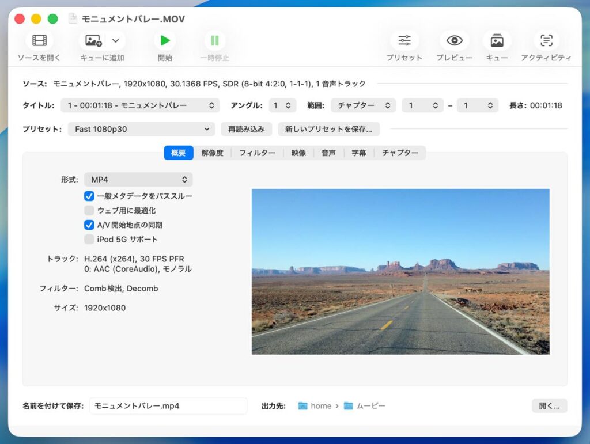
Task: Switch to the 字幕 tab
Action: coord(359,153)
